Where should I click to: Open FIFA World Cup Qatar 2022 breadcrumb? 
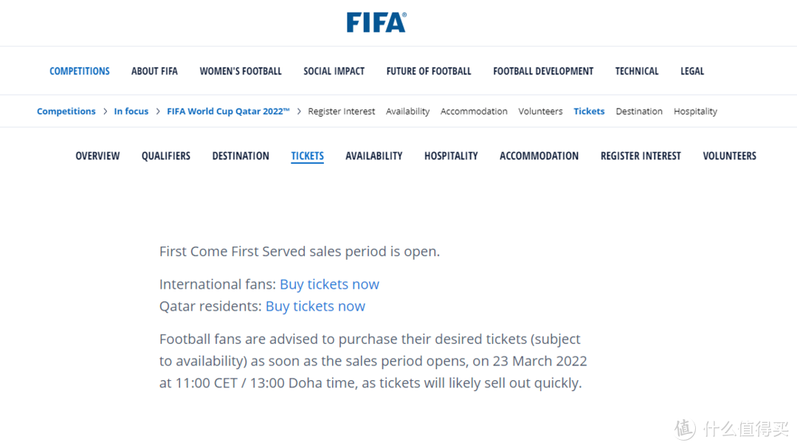228,111
